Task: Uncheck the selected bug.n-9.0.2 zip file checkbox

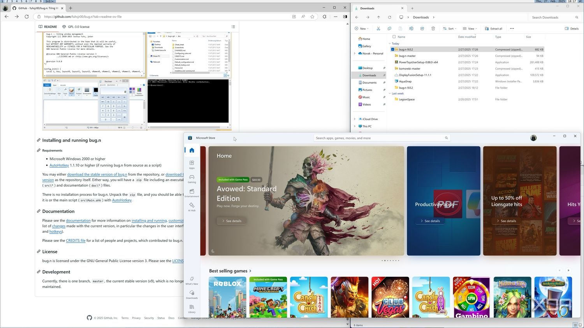Action: [x=393, y=49]
